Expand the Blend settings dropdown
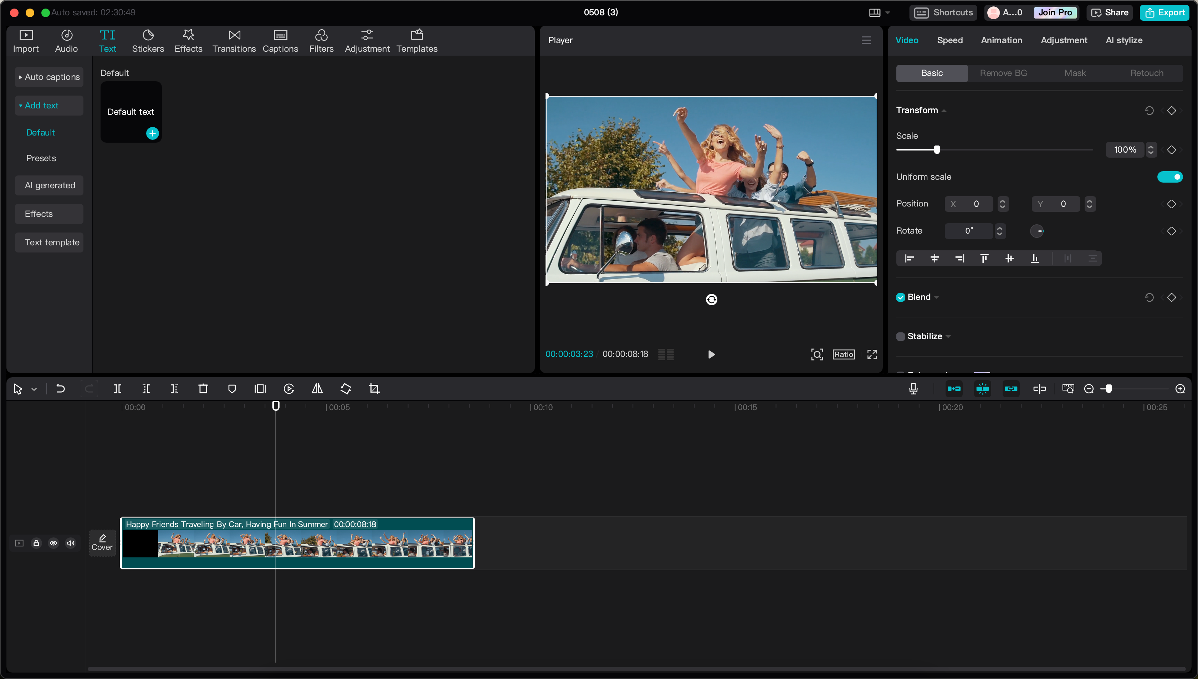1198x679 pixels. [936, 297]
